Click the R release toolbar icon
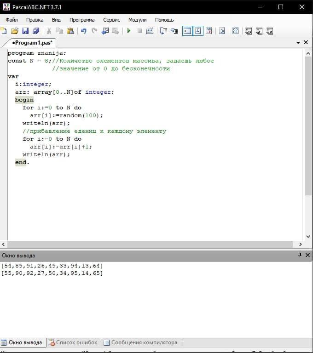Viewport: 313px width, 353px height. (270, 31)
